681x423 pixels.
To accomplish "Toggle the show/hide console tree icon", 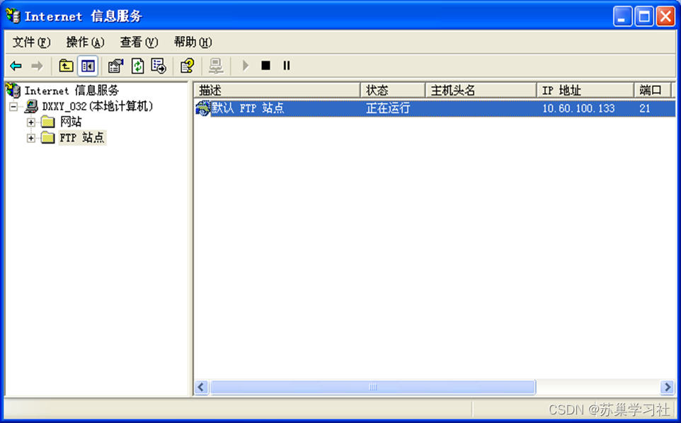I will point(88,66).
